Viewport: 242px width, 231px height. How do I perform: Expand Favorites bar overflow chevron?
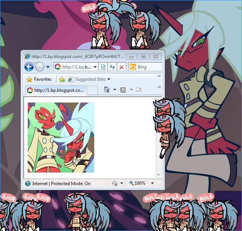(159, 76)
